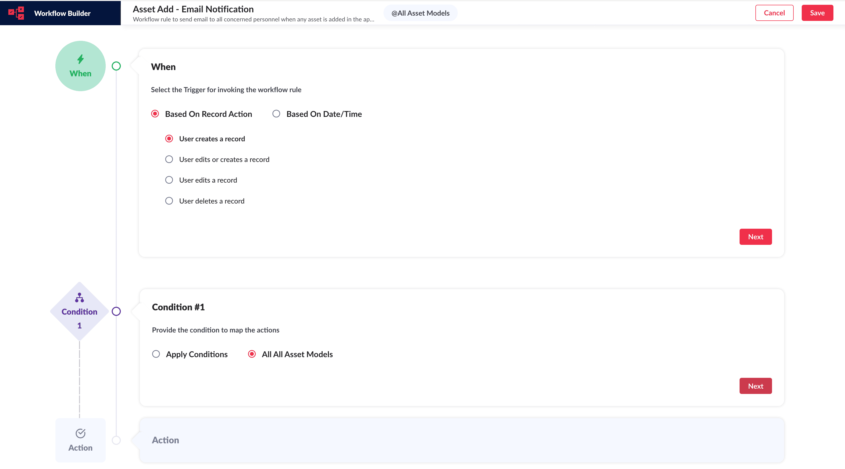
Task: Select Based On Date/Time trigger option
Action: pos(276,114)
